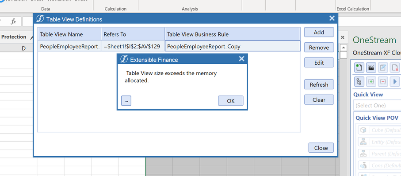Add a new table view definition
Viewport: 401px width, 176px height.
pos(319,32)
